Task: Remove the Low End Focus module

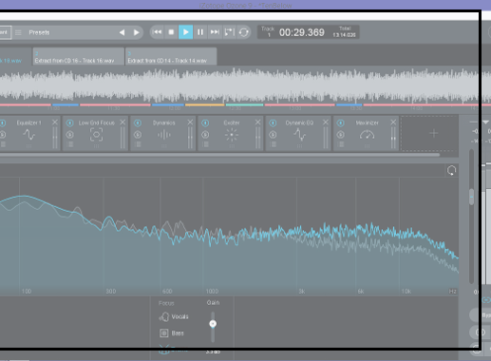Action: tap(123, 123)
